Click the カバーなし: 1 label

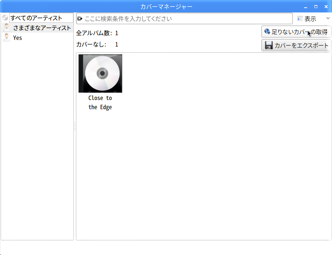(97, 44)
